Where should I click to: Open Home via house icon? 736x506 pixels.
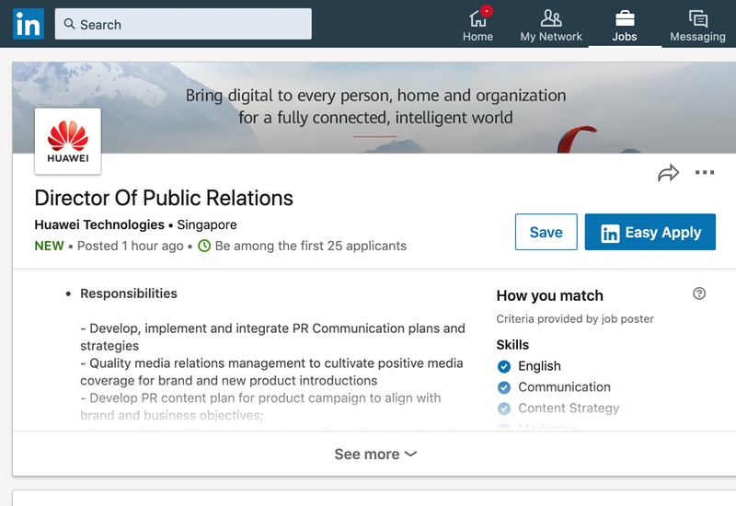pos(477,18)
